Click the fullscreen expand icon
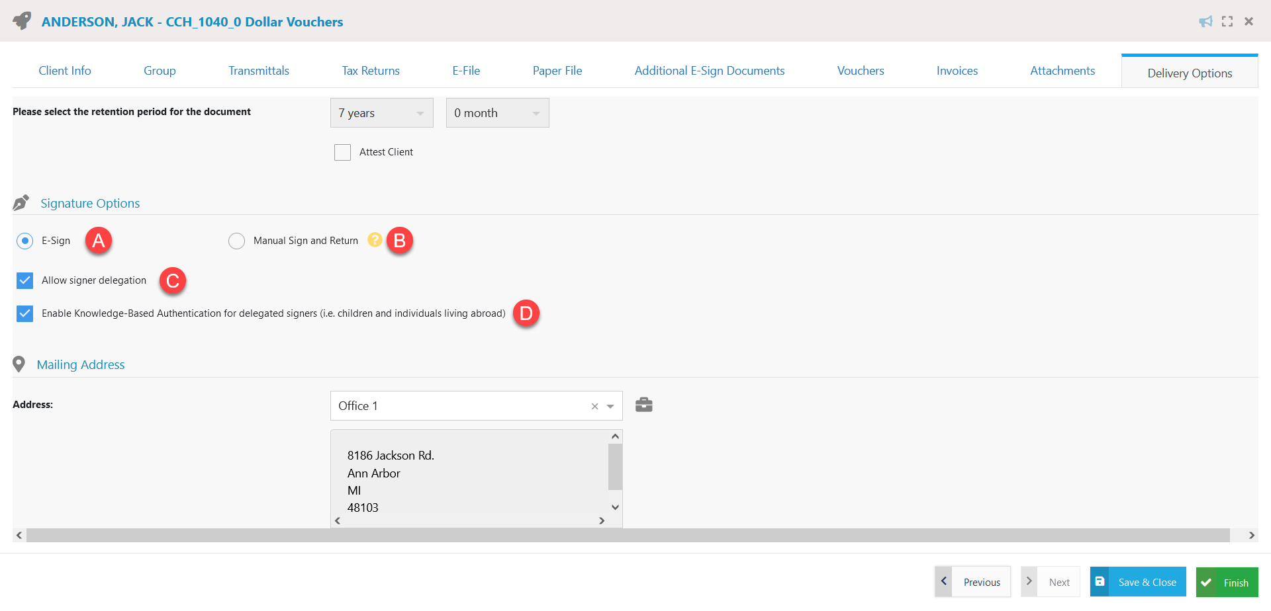The width and height of the screenshot is (1271, 611). [1227, 21]
